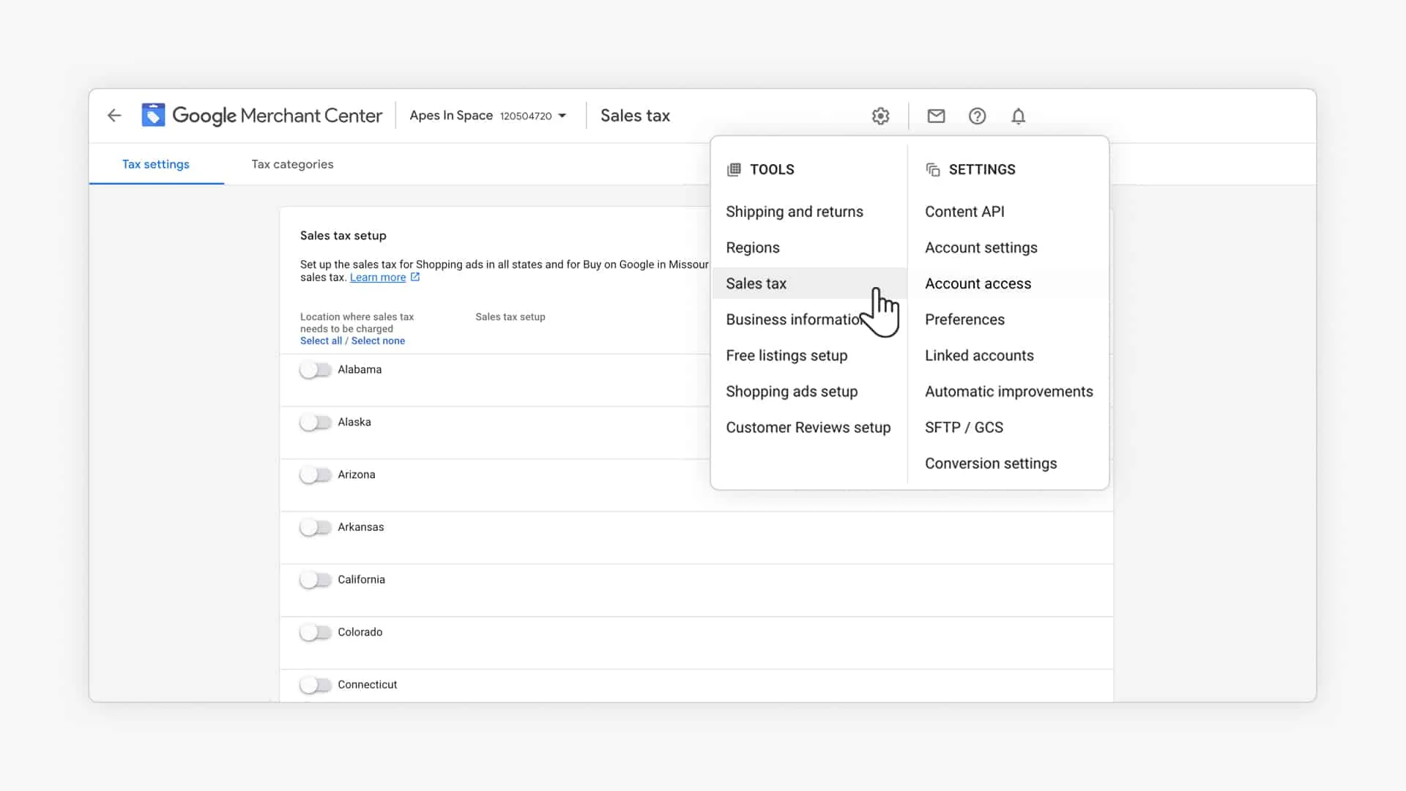Choose Conversion settings menu entry
1406x791 pixels.
pyautogui.click(x=990, y=464)
